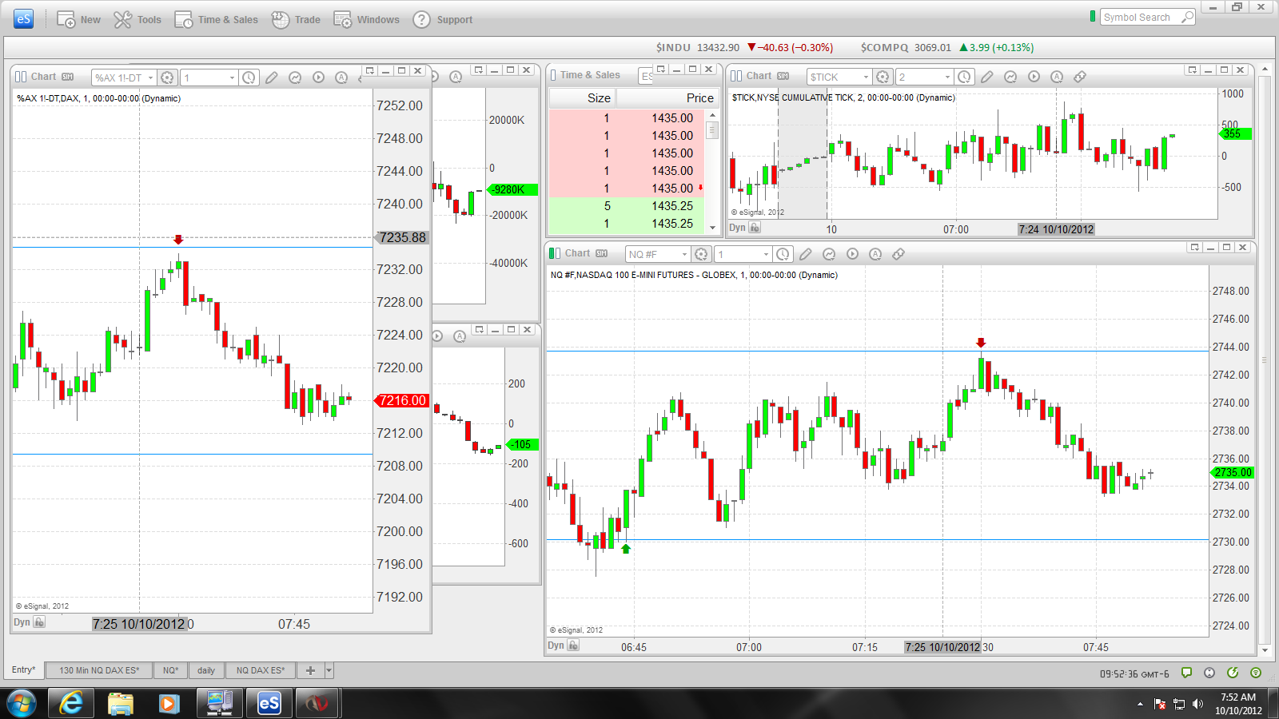Click the green messages icon in status bar
The width and height of the screenshot is (1279, 719).
[1186, 673]
